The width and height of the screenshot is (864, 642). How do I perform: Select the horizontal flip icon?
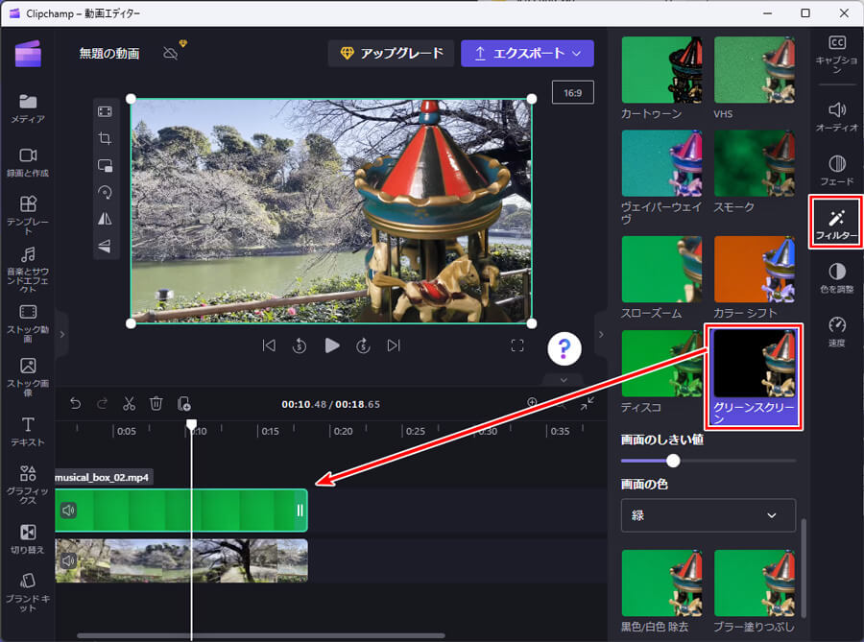point(106,219)
